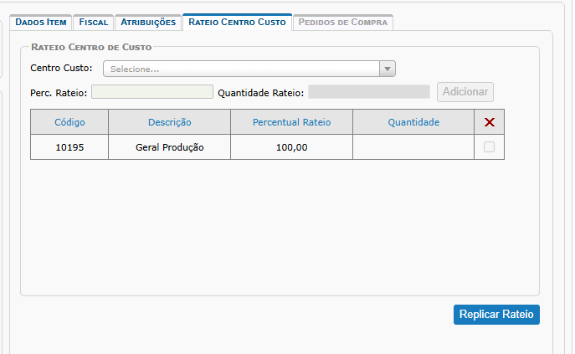Click the 'Selecione...' Centro Custo combo box
This screenshot has height=354, width=575.
point(241,69)
